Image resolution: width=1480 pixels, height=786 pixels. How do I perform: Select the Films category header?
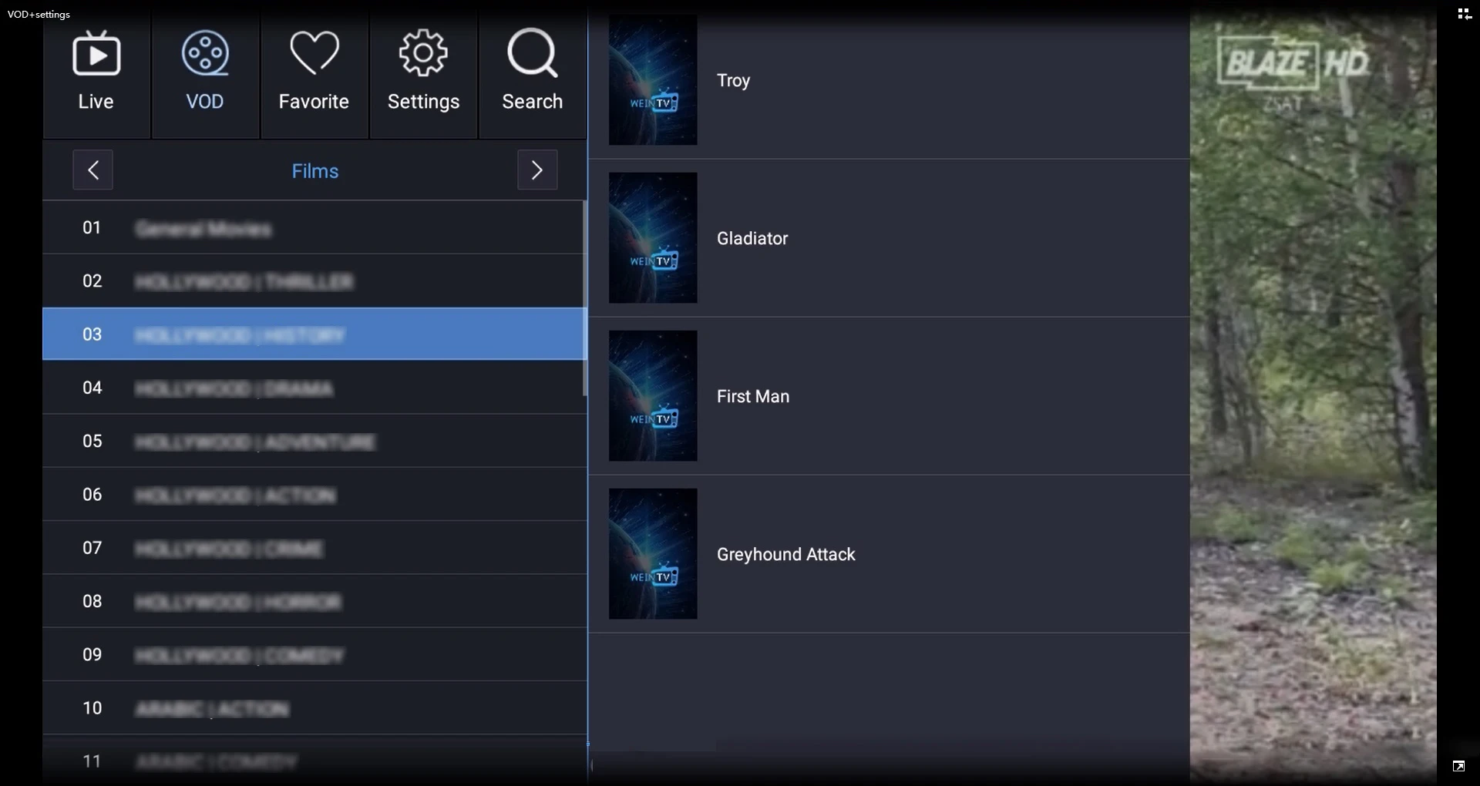[314, 171]
